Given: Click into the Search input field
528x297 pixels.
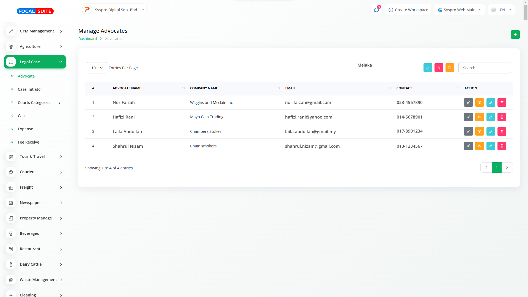Looking at the screenshot, I should coord(484,68).
